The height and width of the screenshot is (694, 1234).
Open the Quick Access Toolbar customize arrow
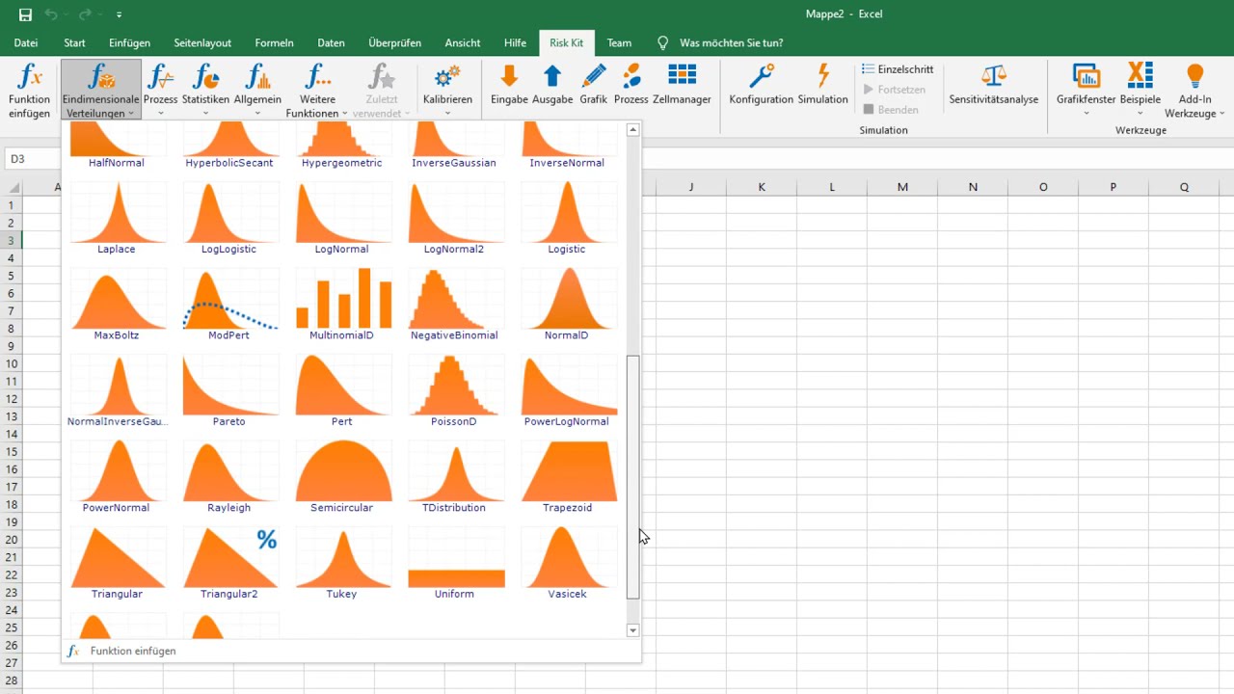119,14
